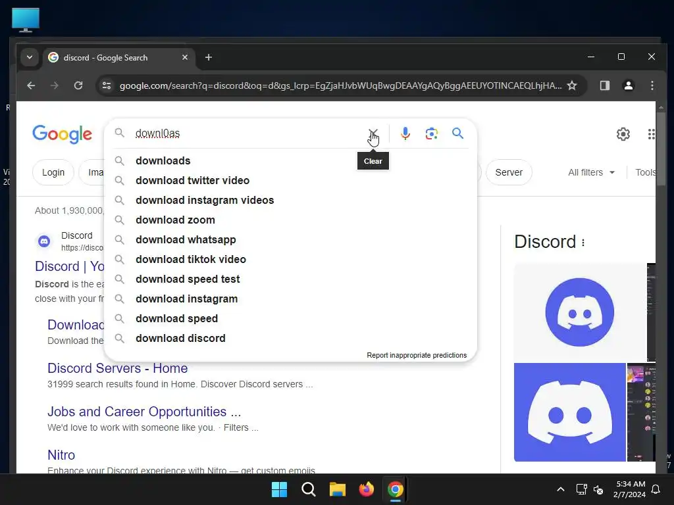Select suggestion "download whatsapp"
674x505 pixels.
pyautogui.click(x=290, y=239)
